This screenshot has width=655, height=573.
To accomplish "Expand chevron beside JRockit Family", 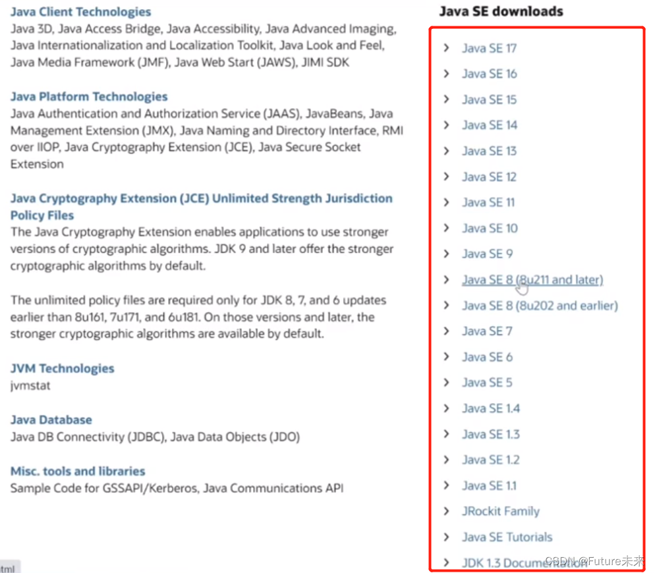I will pyautogui.click(x=447, y=511).
